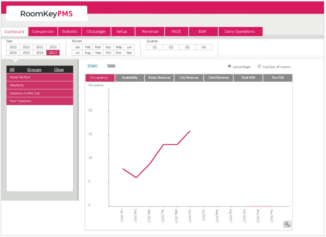Show the Total ADR chart tab
The image size is (326, 237).
[248, 78]
